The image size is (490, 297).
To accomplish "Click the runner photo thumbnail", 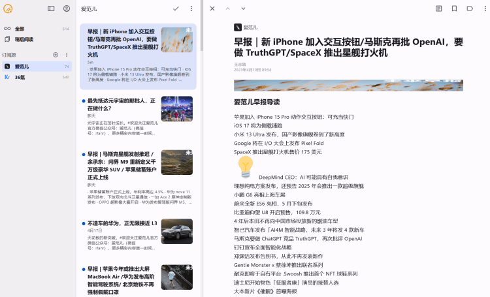I will point(177,277).
